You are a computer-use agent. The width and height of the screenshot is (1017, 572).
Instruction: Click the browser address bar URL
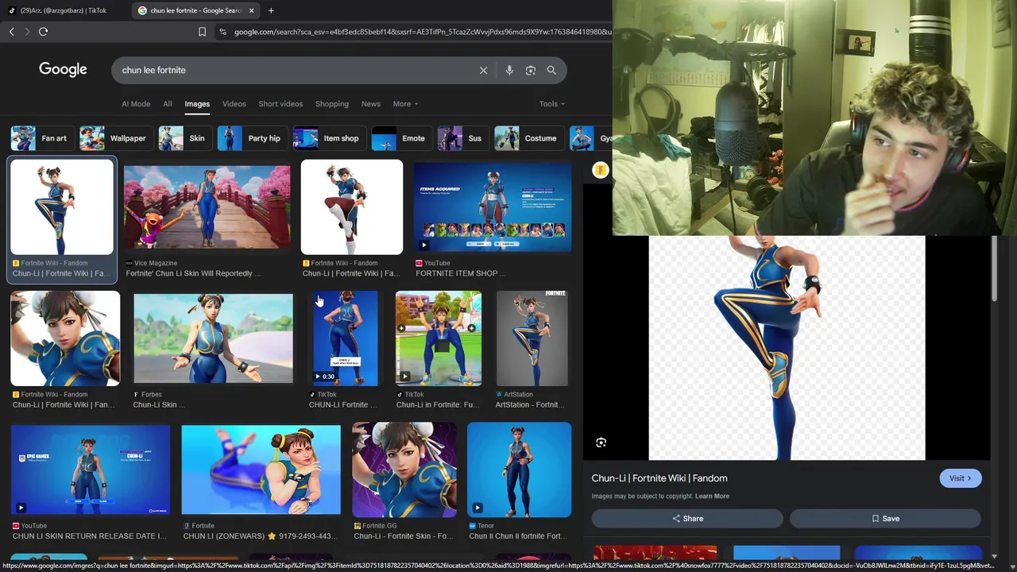pos(421,32)
